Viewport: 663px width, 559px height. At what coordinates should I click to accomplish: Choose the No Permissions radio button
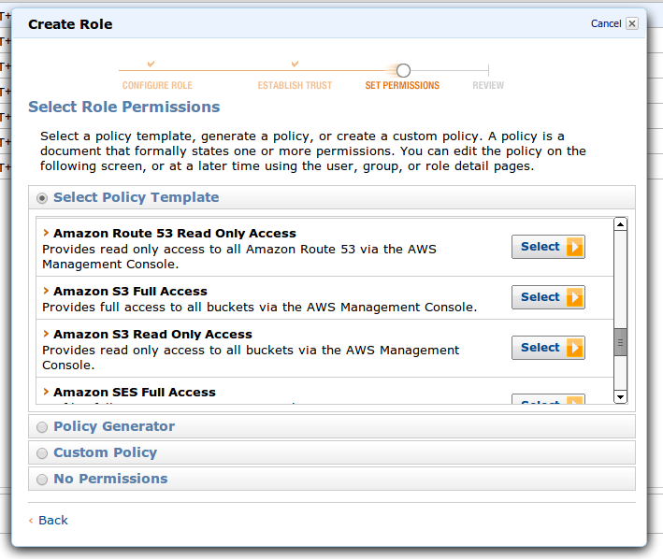[41, 480]
